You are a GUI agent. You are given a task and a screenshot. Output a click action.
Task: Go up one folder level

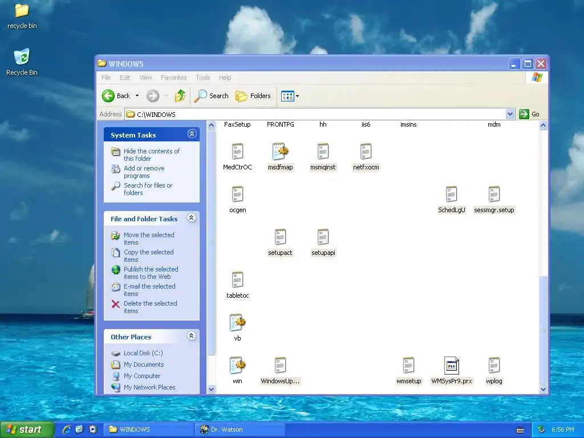(180, 96)
